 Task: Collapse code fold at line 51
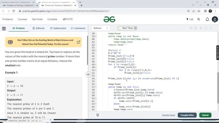(x=96, y=70)
